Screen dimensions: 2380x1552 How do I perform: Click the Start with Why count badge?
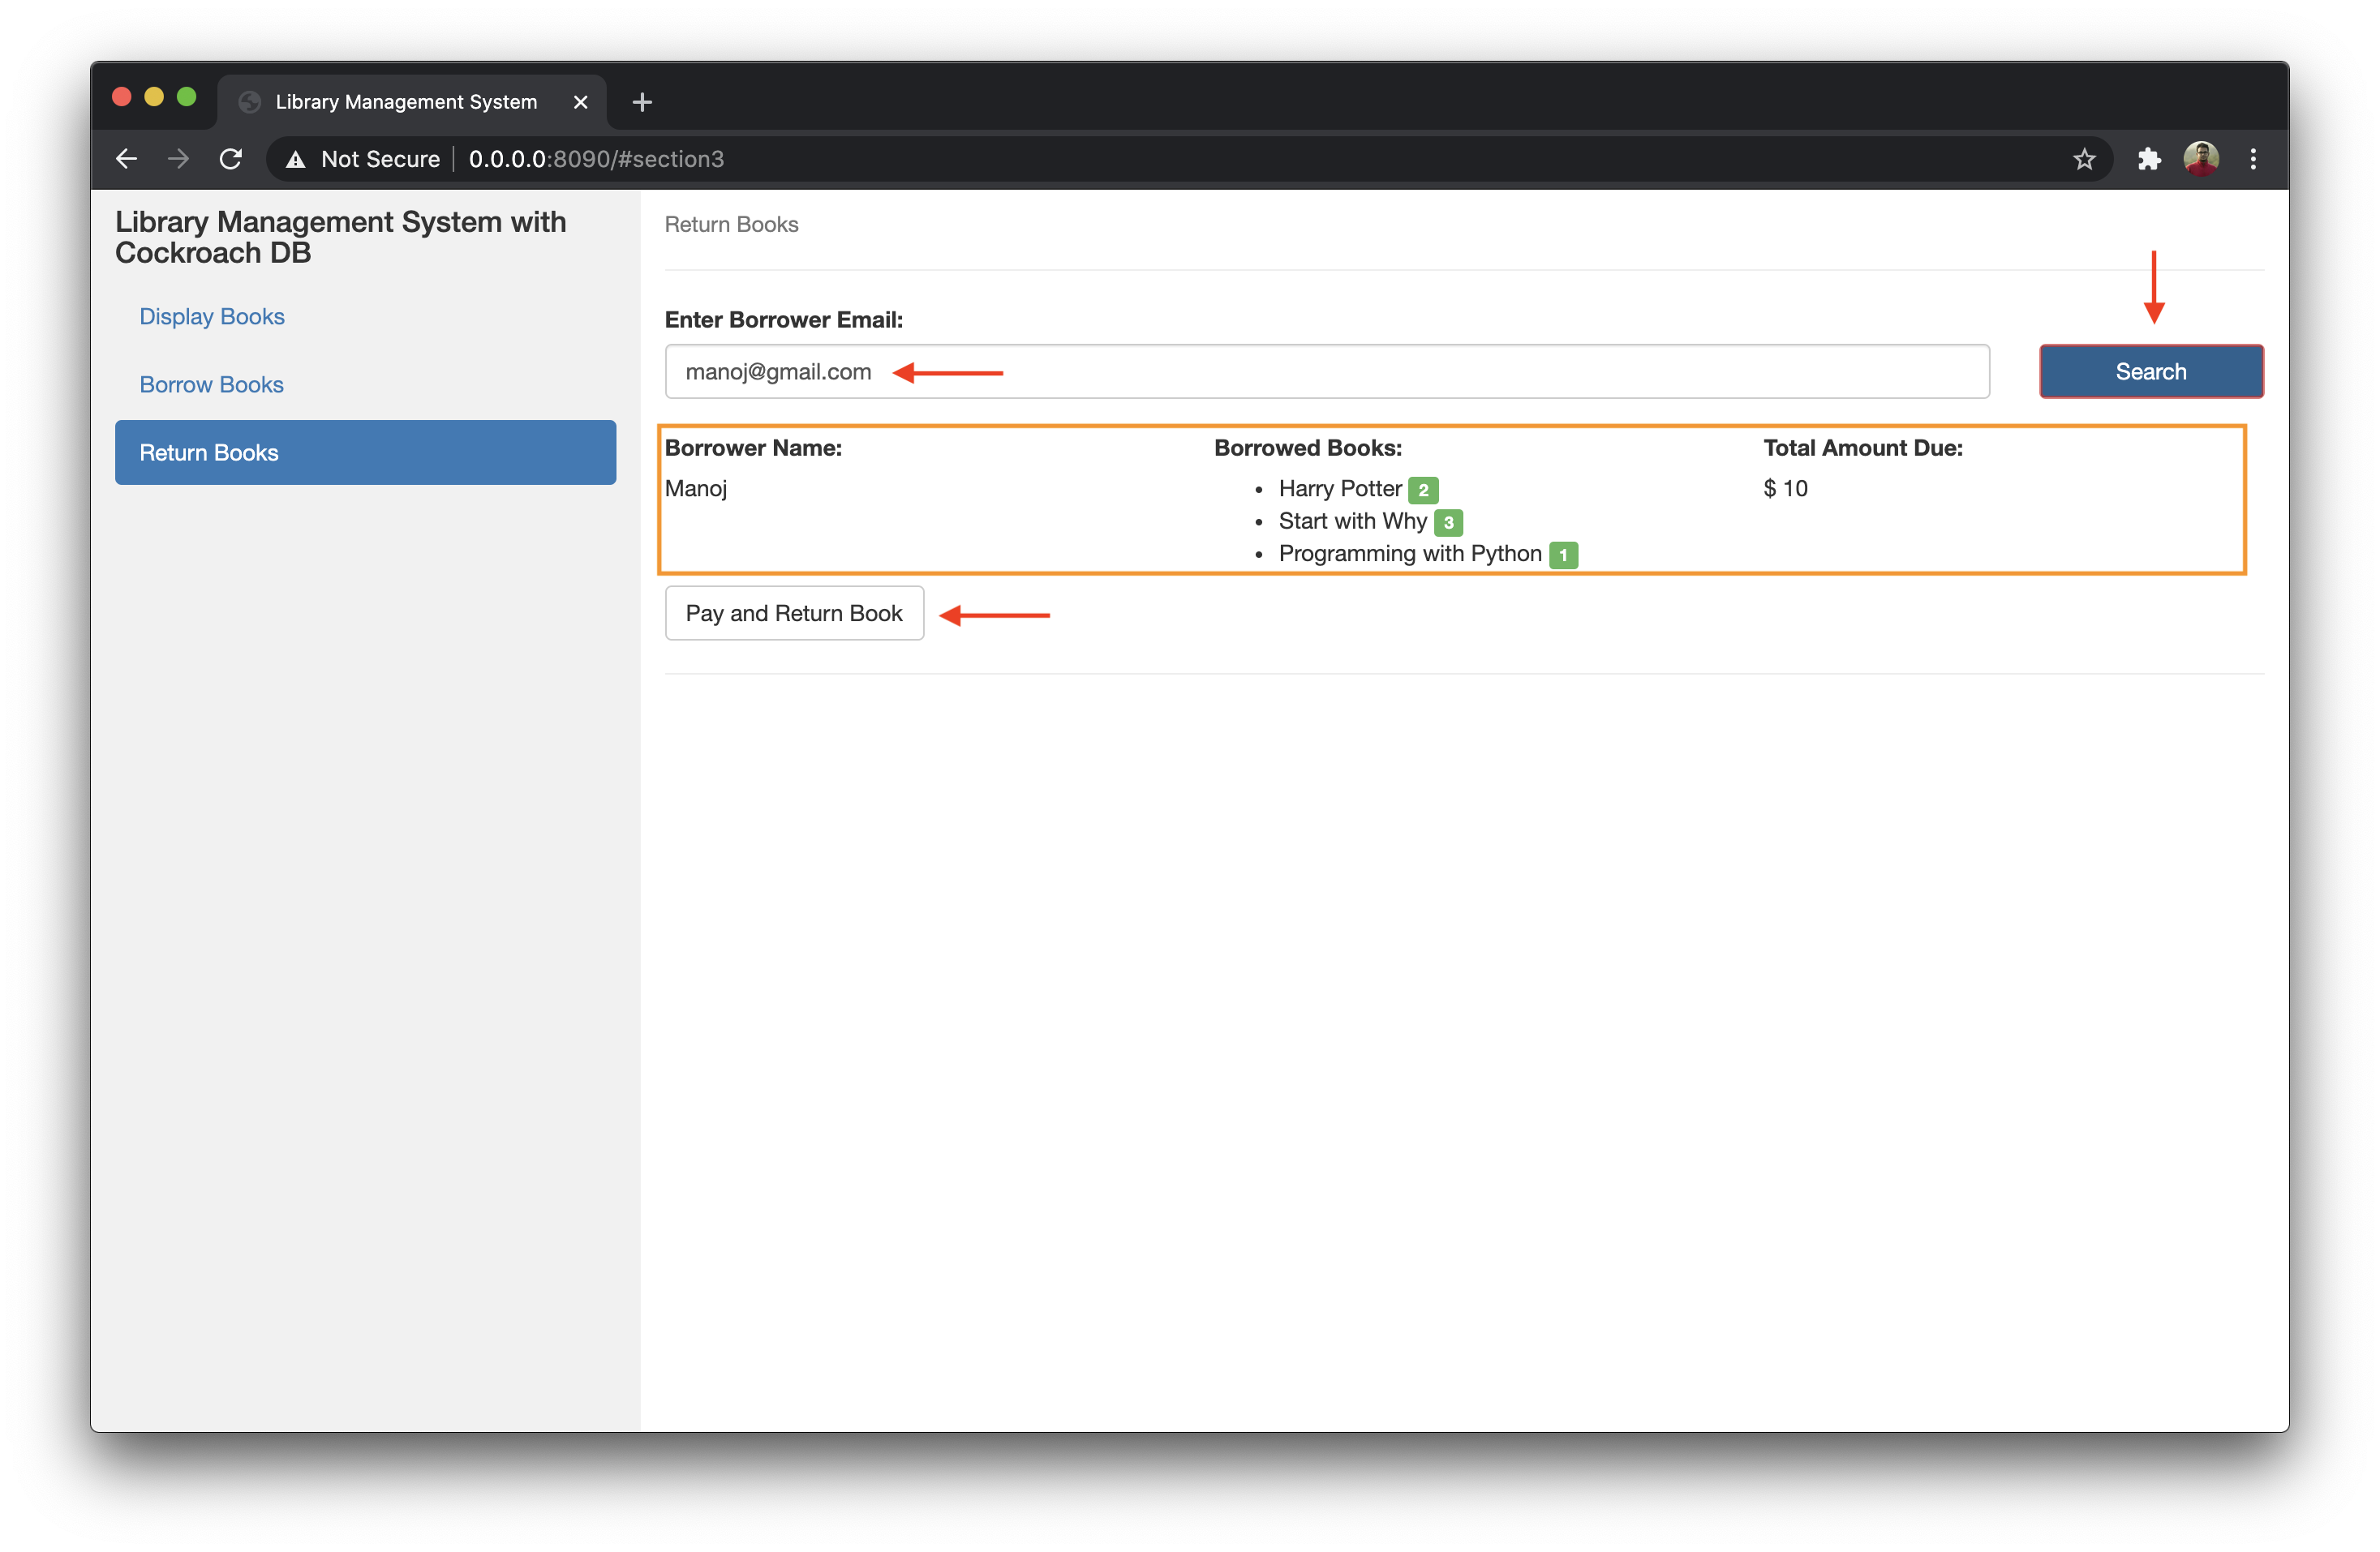point(1448,523)
